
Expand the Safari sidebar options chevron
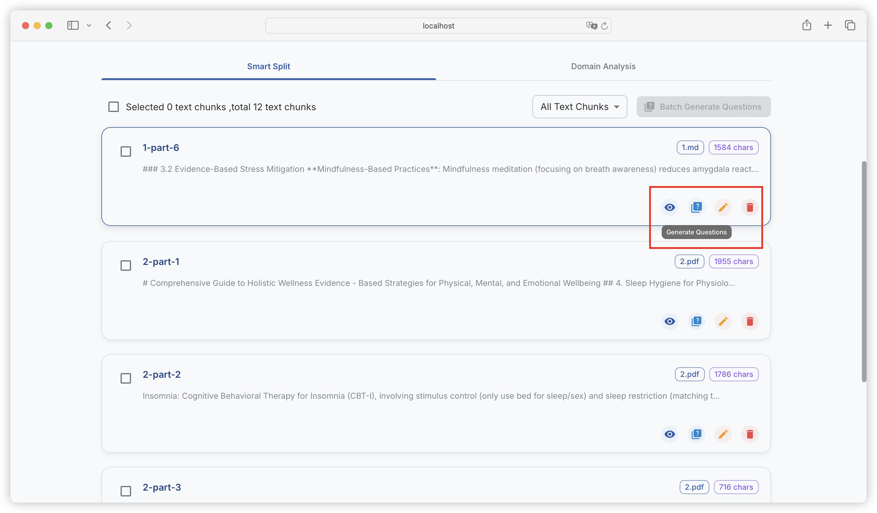(89, 25)
